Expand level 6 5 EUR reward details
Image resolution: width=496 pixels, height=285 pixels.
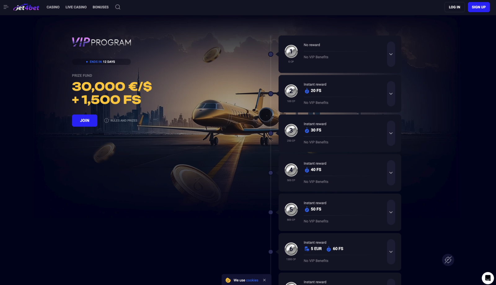[x=391, y=252]
